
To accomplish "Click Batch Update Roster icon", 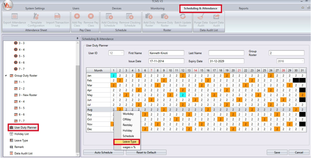I will coord(183,16).
